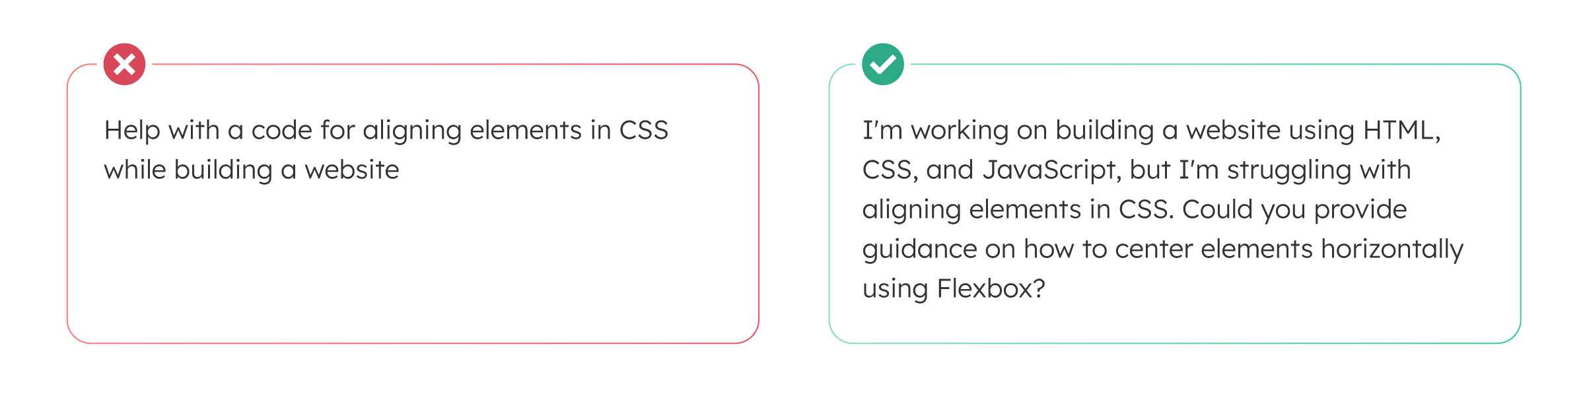The image size is (1585, 396).
Task: Click the red X icon
Action: click(124, 64)
